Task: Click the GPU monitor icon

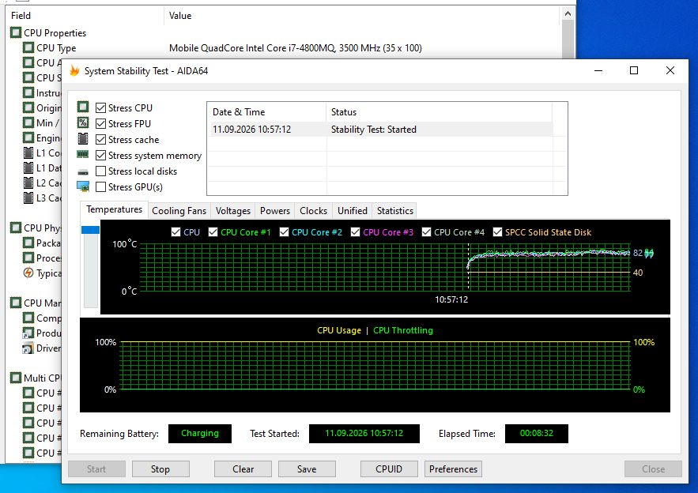Action: tap(83, 186)
